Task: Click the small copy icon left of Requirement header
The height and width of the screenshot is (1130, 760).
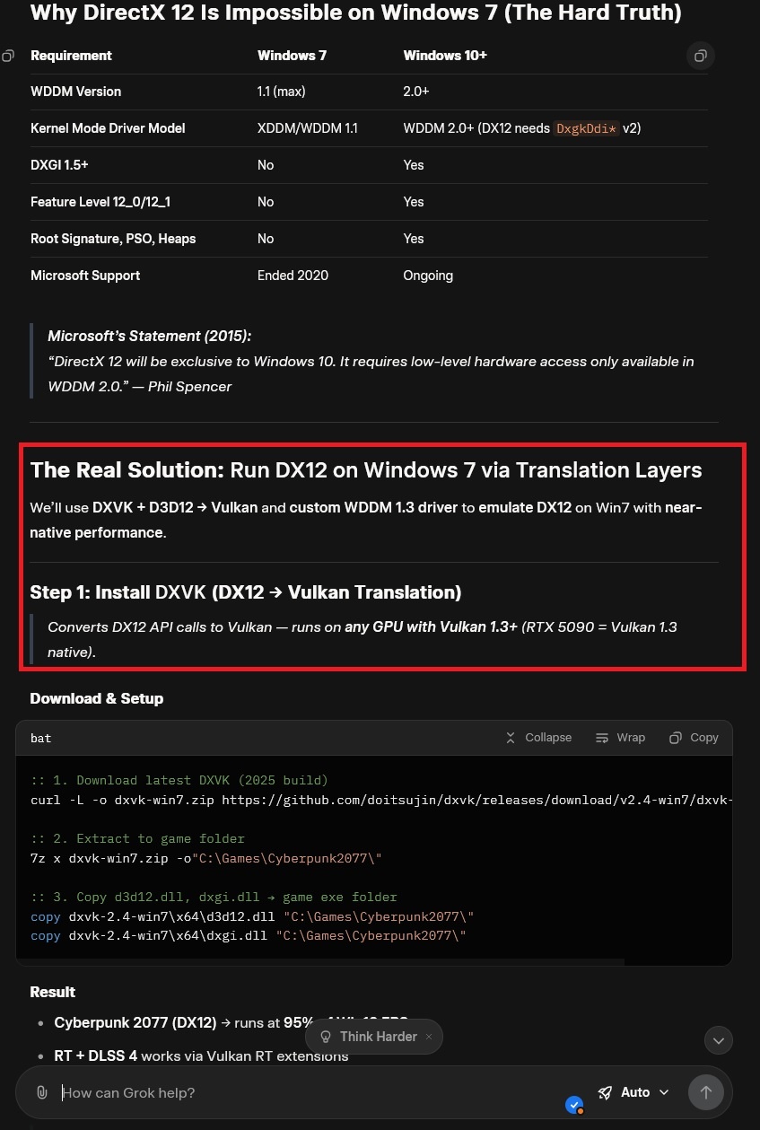Action: pyautogui.click(x=8, y=56)
